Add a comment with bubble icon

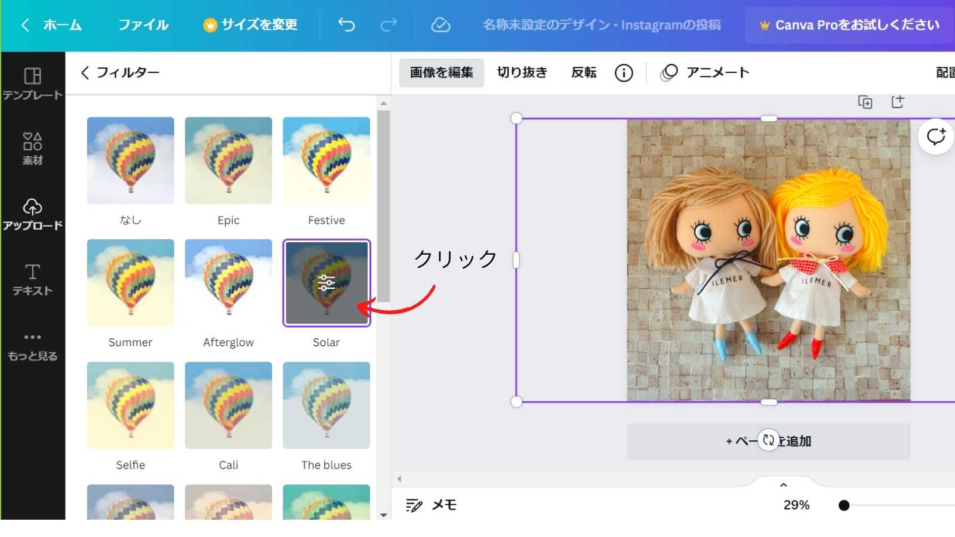[x=936, y=137]
